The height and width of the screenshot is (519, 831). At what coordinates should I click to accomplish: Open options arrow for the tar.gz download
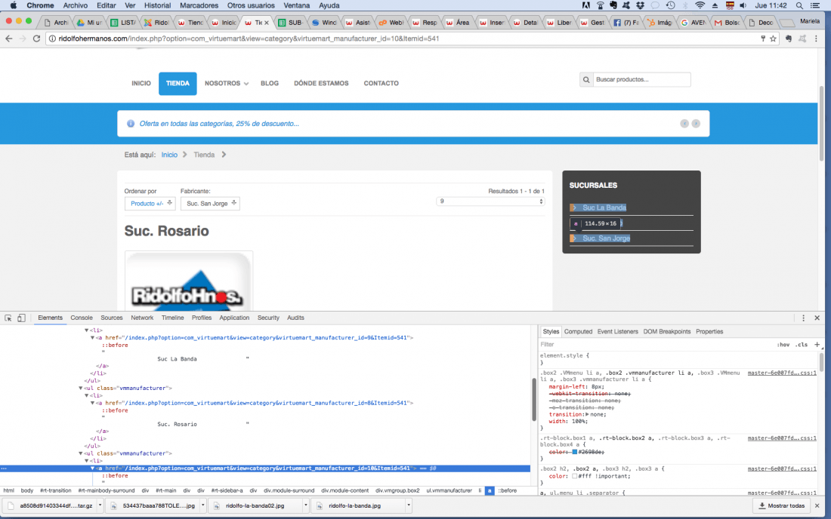point(100,505)
